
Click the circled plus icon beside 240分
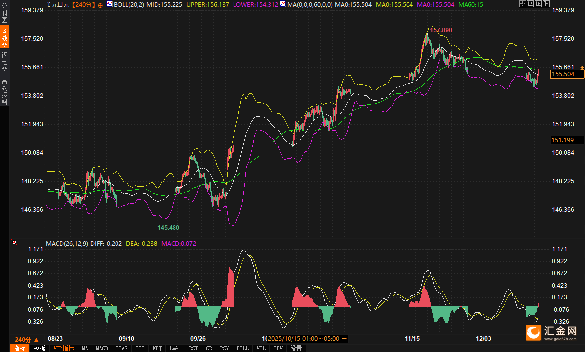coord(101,5)
